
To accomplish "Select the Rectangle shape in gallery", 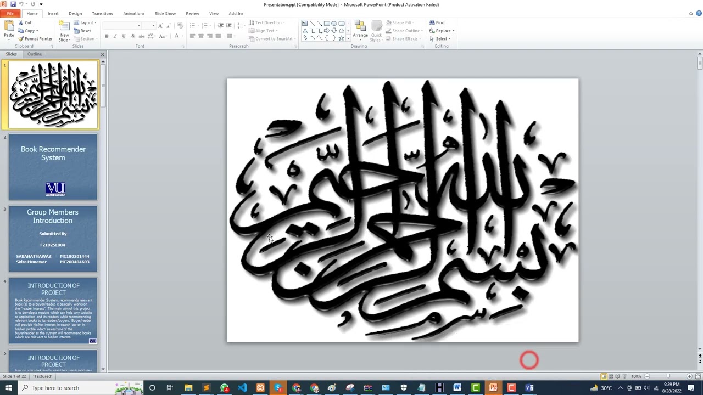I will [x=327, y=24].
